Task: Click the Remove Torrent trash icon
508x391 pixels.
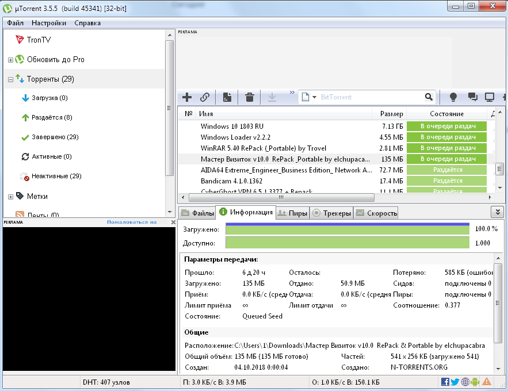Action: pyautogui.click(x=250, y=97)
